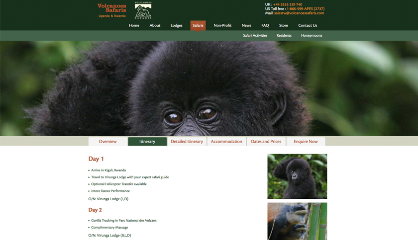Open the Home menu item
This screenshot has width=418, height=240.
click(x=134, y=25)
